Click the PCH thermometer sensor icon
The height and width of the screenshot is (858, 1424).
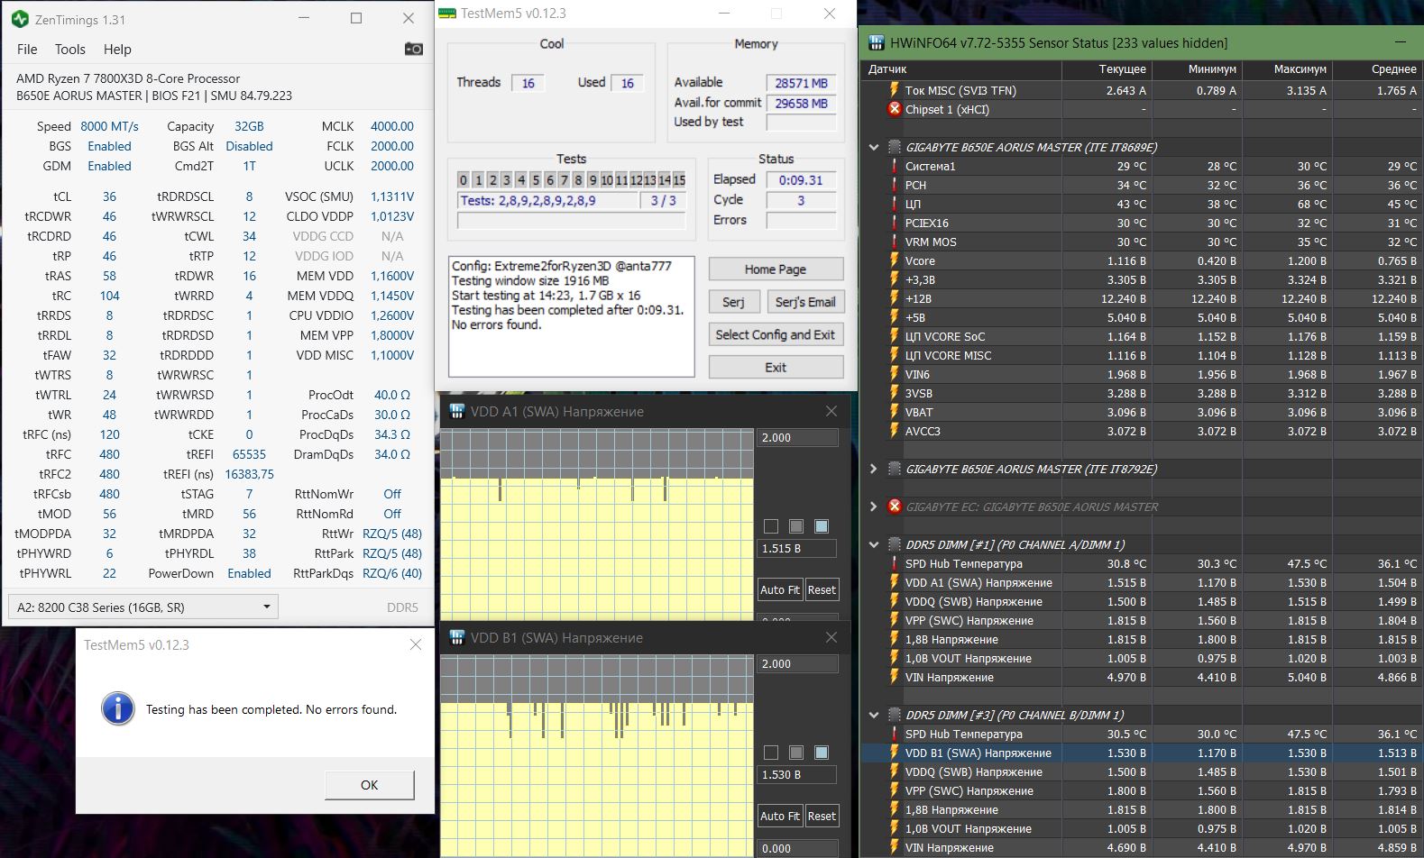(894, 185)
